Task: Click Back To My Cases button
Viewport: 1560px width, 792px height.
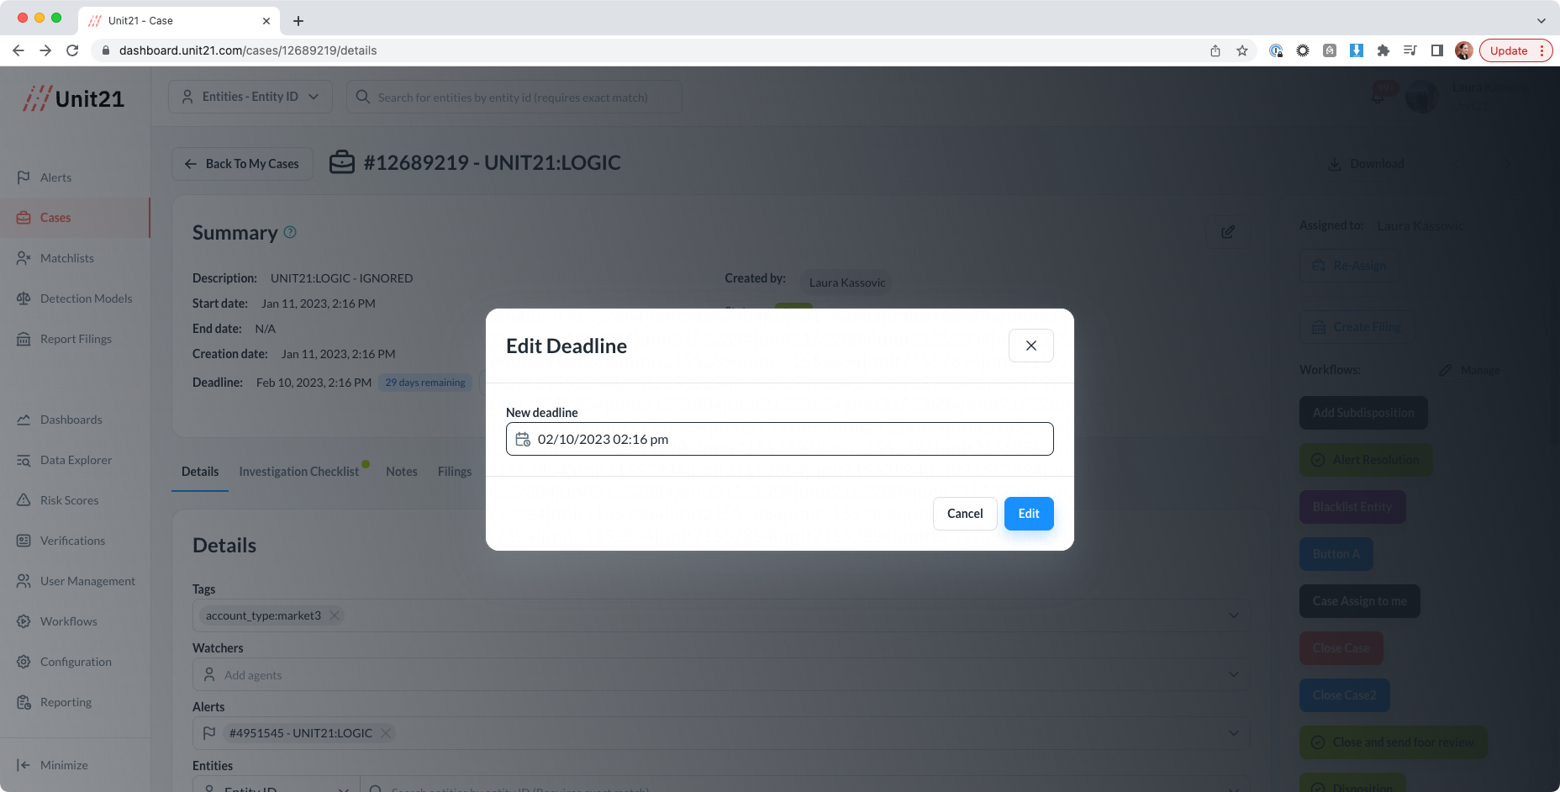Action: (242, 164)
